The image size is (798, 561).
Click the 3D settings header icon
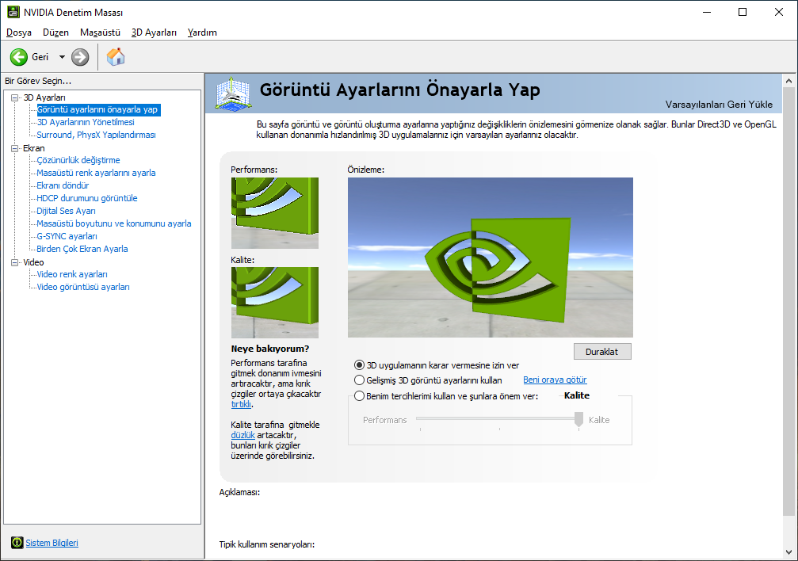point(233,93)
